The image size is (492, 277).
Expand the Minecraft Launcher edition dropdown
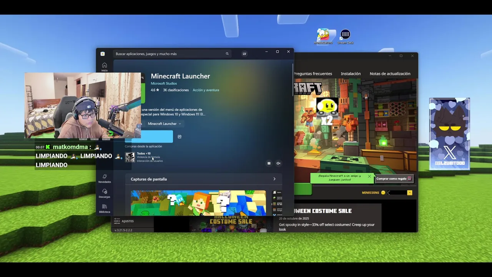164,123
